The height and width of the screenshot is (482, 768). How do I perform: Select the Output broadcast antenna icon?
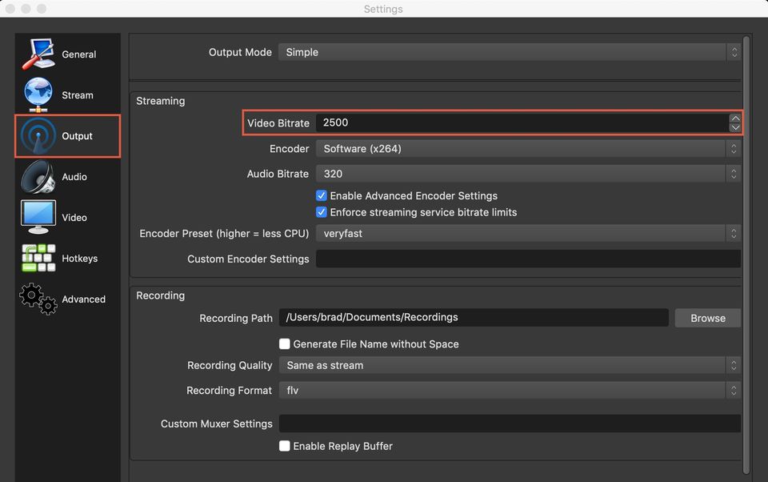click(38, 136)
